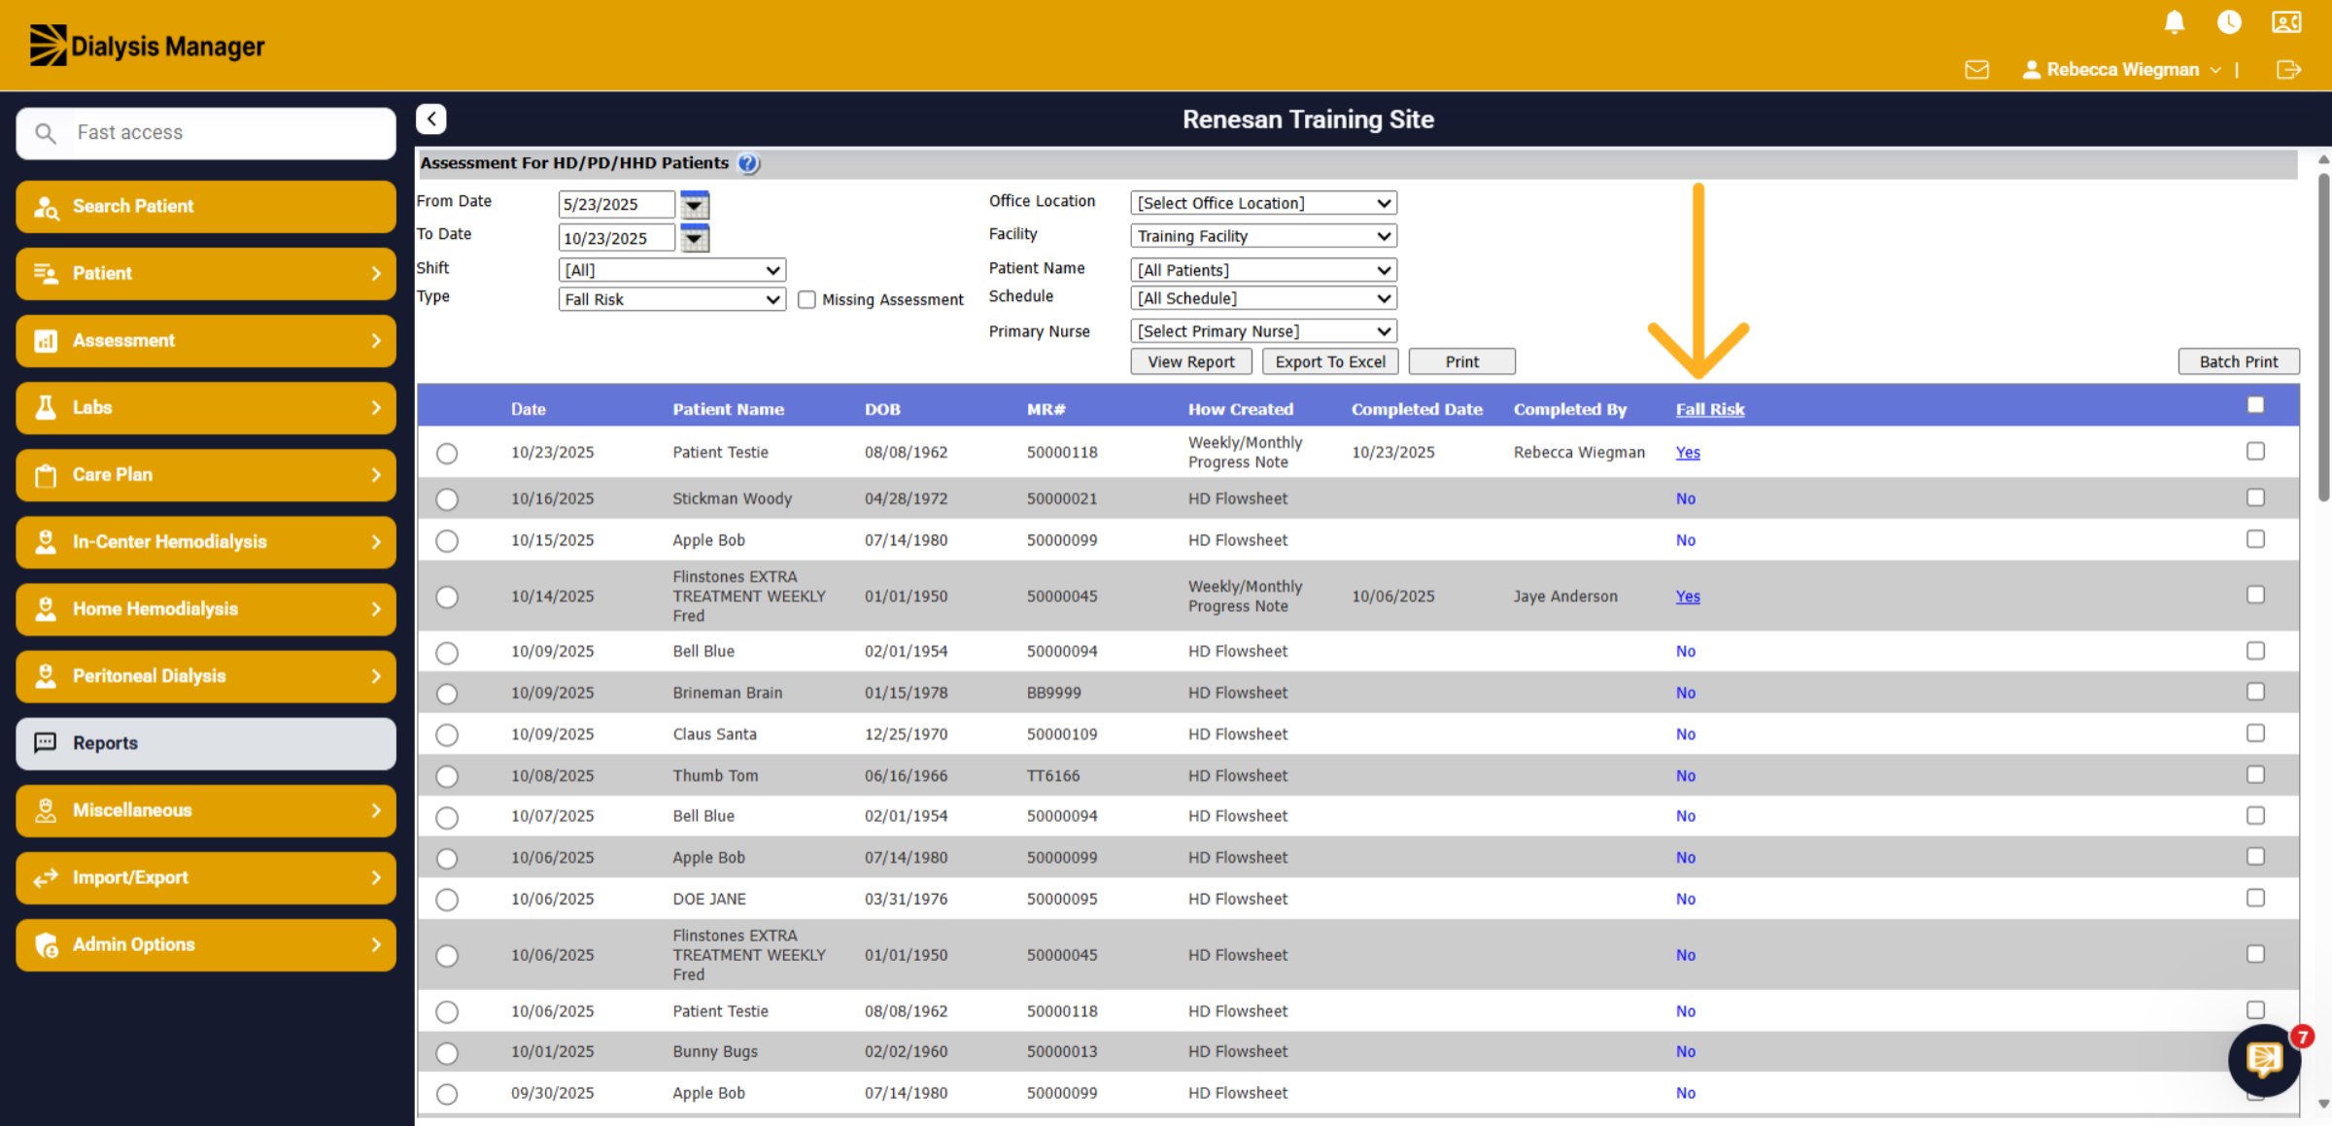Click the Labs flask icon
Viewport: 2332px width, 1126px height.
pos(46,408)
